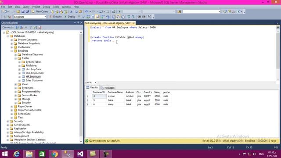Click the Undo arrow icon
This screenshot has width=281, height=158.
click(86, 12)
